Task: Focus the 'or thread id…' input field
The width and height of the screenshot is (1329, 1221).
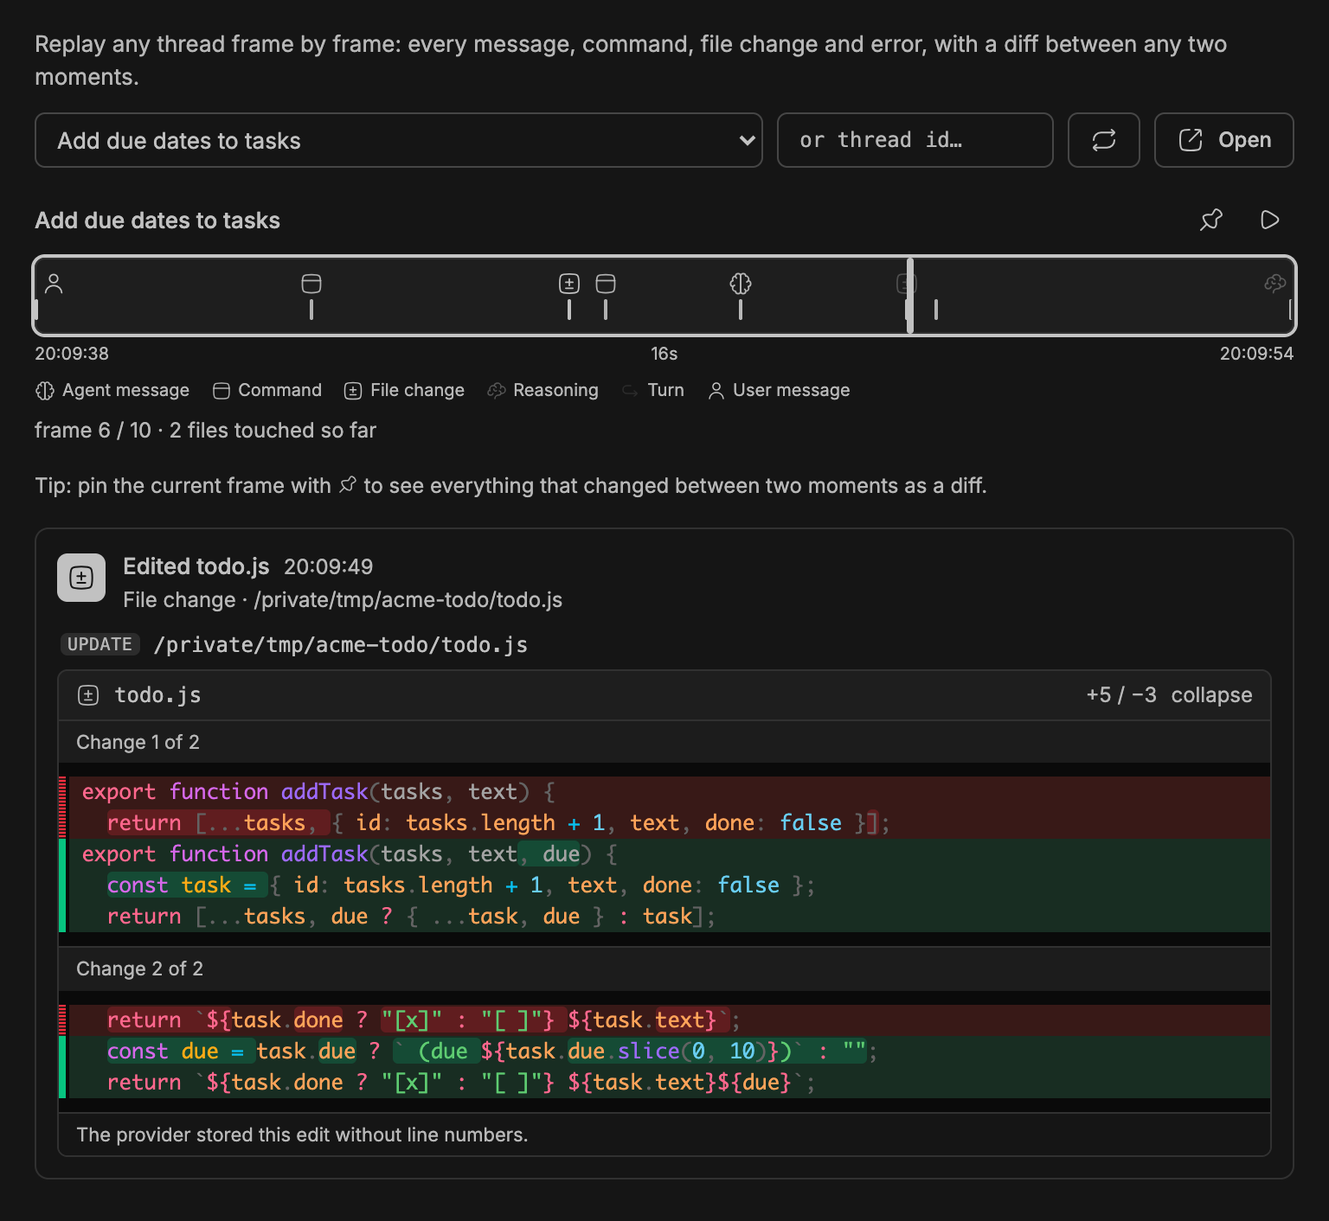Action: click(915, 140)
